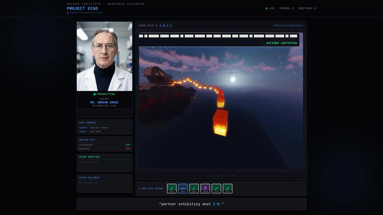Screen dimensions: 383x215
Task: Open the r/MaliciousCompliance subreddit link
Action: click(x=288, y=25)
